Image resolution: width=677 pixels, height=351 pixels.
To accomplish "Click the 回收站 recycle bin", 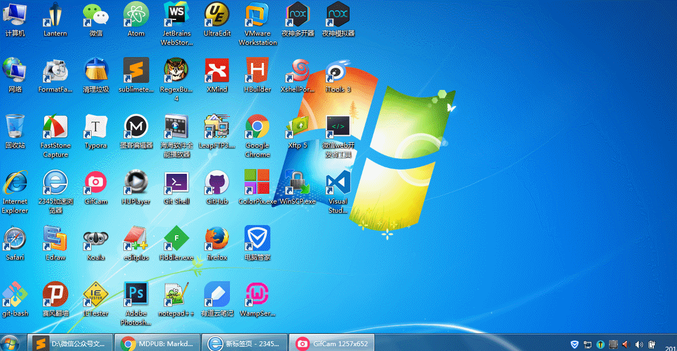I will 15,131.
